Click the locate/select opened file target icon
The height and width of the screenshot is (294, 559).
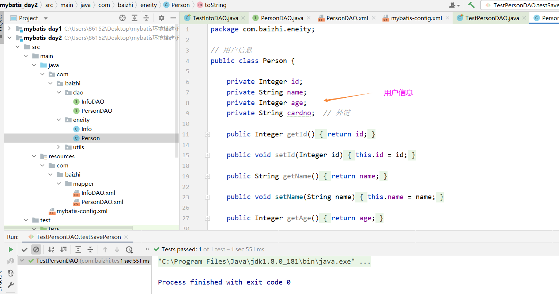122,18
